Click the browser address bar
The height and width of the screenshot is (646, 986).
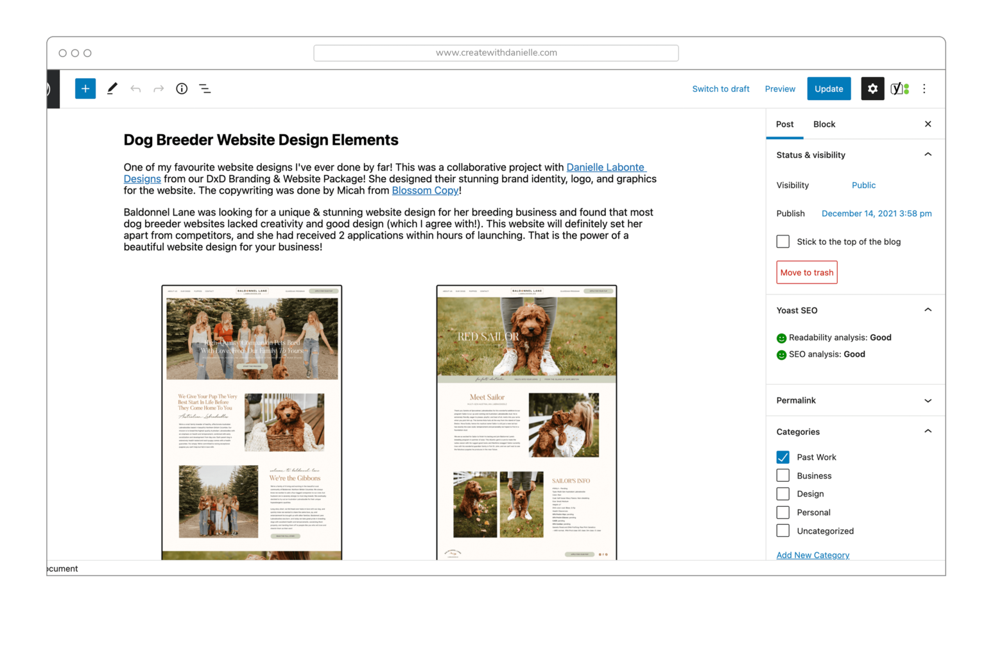tap(496, 53)
